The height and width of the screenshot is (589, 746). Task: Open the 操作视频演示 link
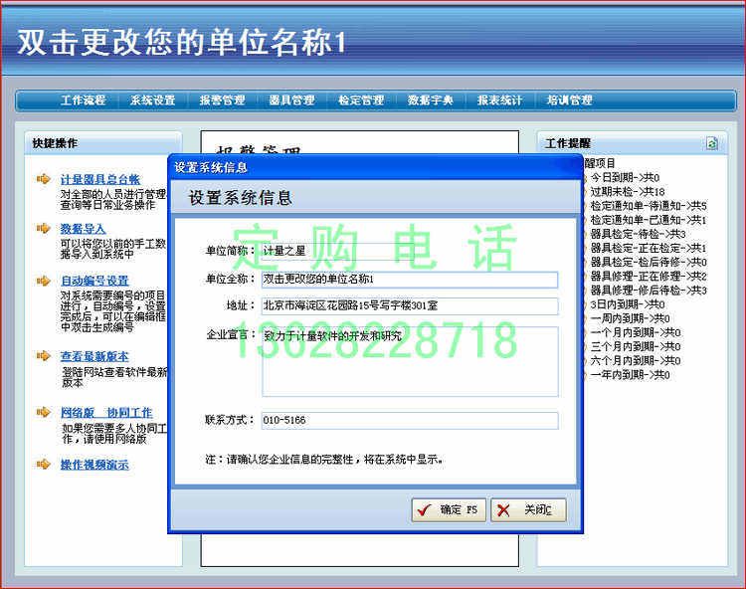[x=94, y=465]
